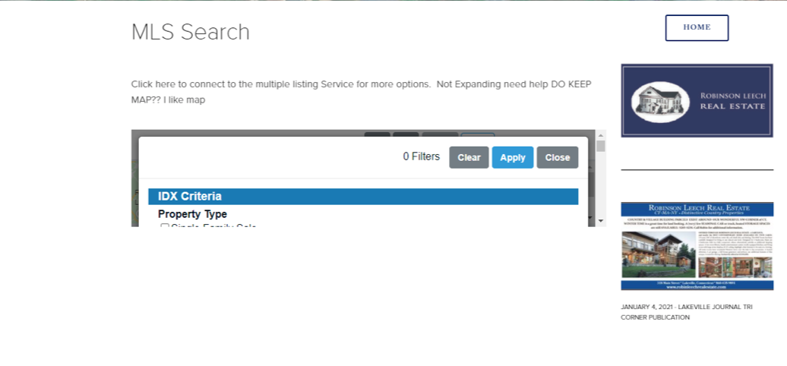
Task: Click the Property Type label
Action: [x=192, y=214]
